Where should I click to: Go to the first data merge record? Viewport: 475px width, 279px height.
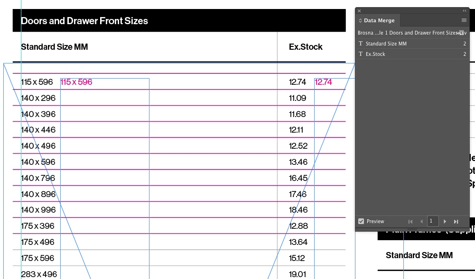pyautogui.click(x=410, y=222)
